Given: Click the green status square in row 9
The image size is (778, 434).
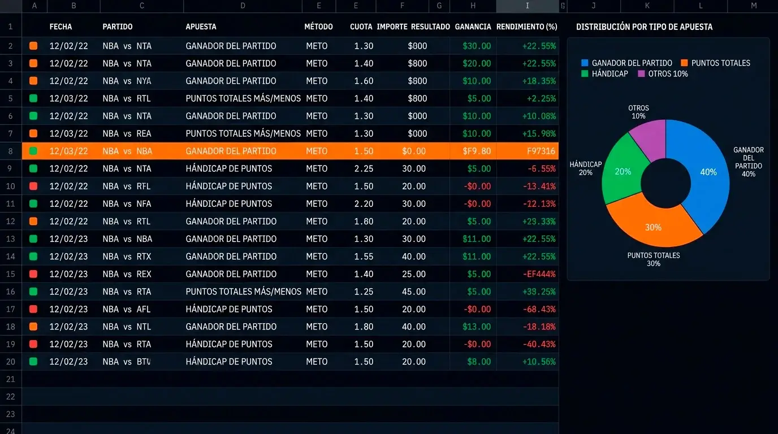Looking at the screenshot, I should click(33, 168).
